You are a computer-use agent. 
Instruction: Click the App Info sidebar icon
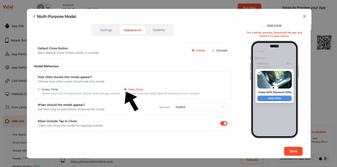pos(7,26)
